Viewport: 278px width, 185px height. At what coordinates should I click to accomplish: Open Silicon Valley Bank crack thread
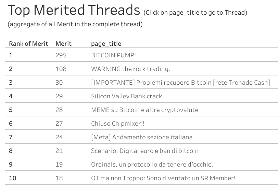(126, 96)
